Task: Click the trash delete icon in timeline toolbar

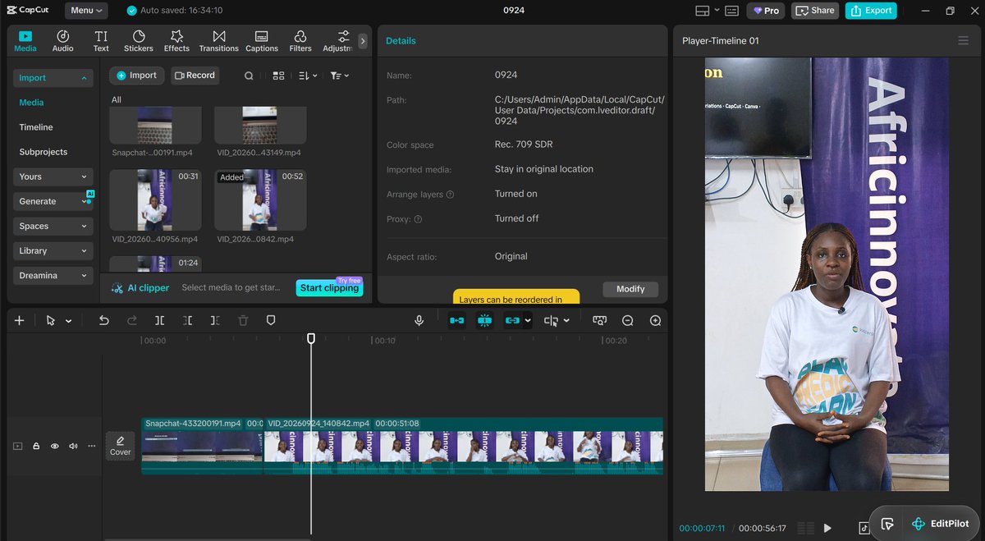Action: coord(243,321)
